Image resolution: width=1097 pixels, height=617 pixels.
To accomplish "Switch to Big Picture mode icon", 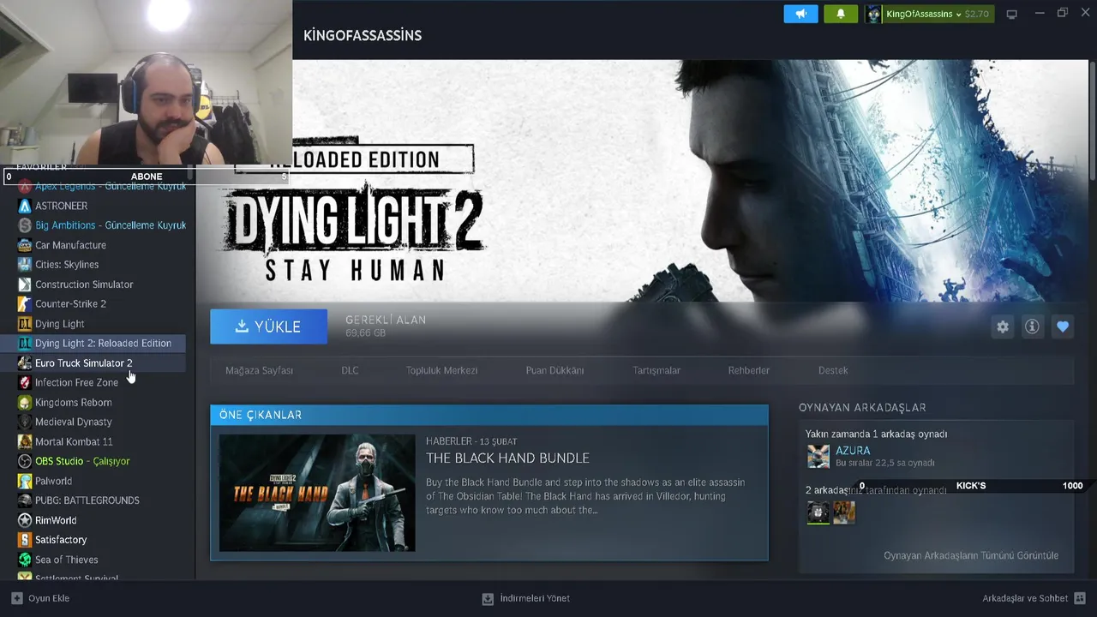I will (1011, 14).
